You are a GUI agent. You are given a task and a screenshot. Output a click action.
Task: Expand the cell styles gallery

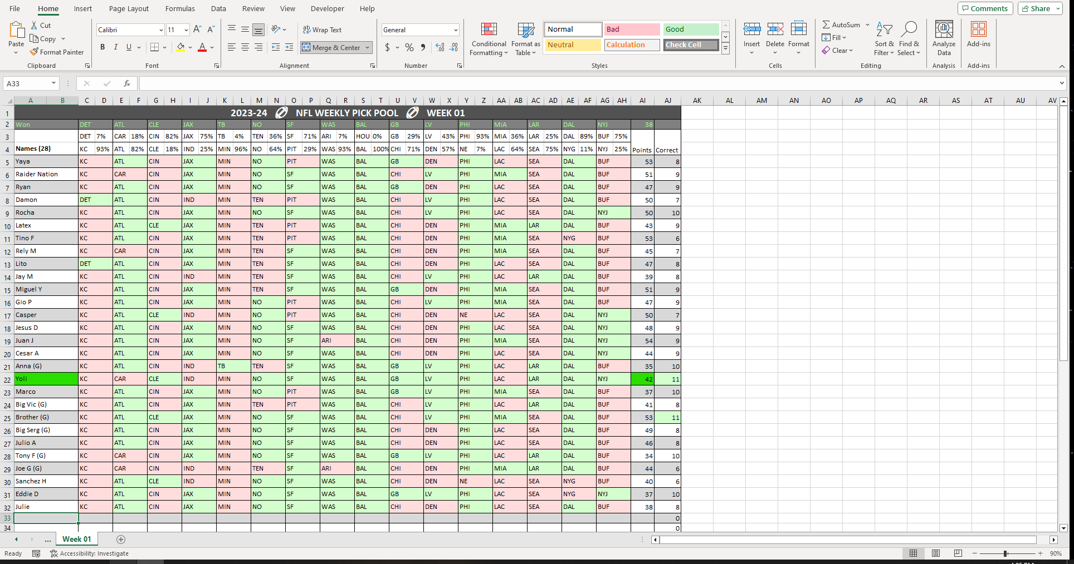(726, 48)
